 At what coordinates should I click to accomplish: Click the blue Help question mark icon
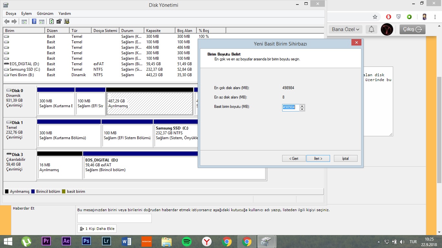34,22
